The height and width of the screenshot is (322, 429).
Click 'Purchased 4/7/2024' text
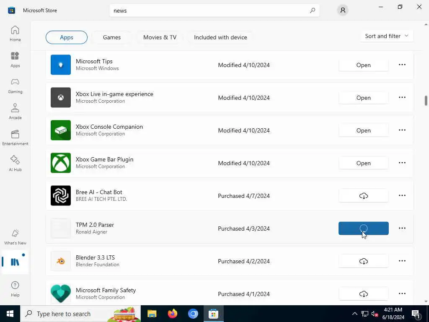coord(244,196)
